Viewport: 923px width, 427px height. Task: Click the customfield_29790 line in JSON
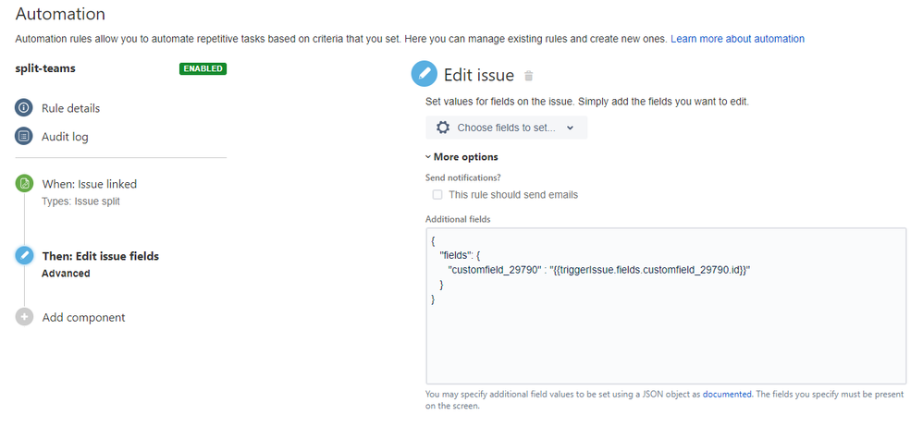600,270
